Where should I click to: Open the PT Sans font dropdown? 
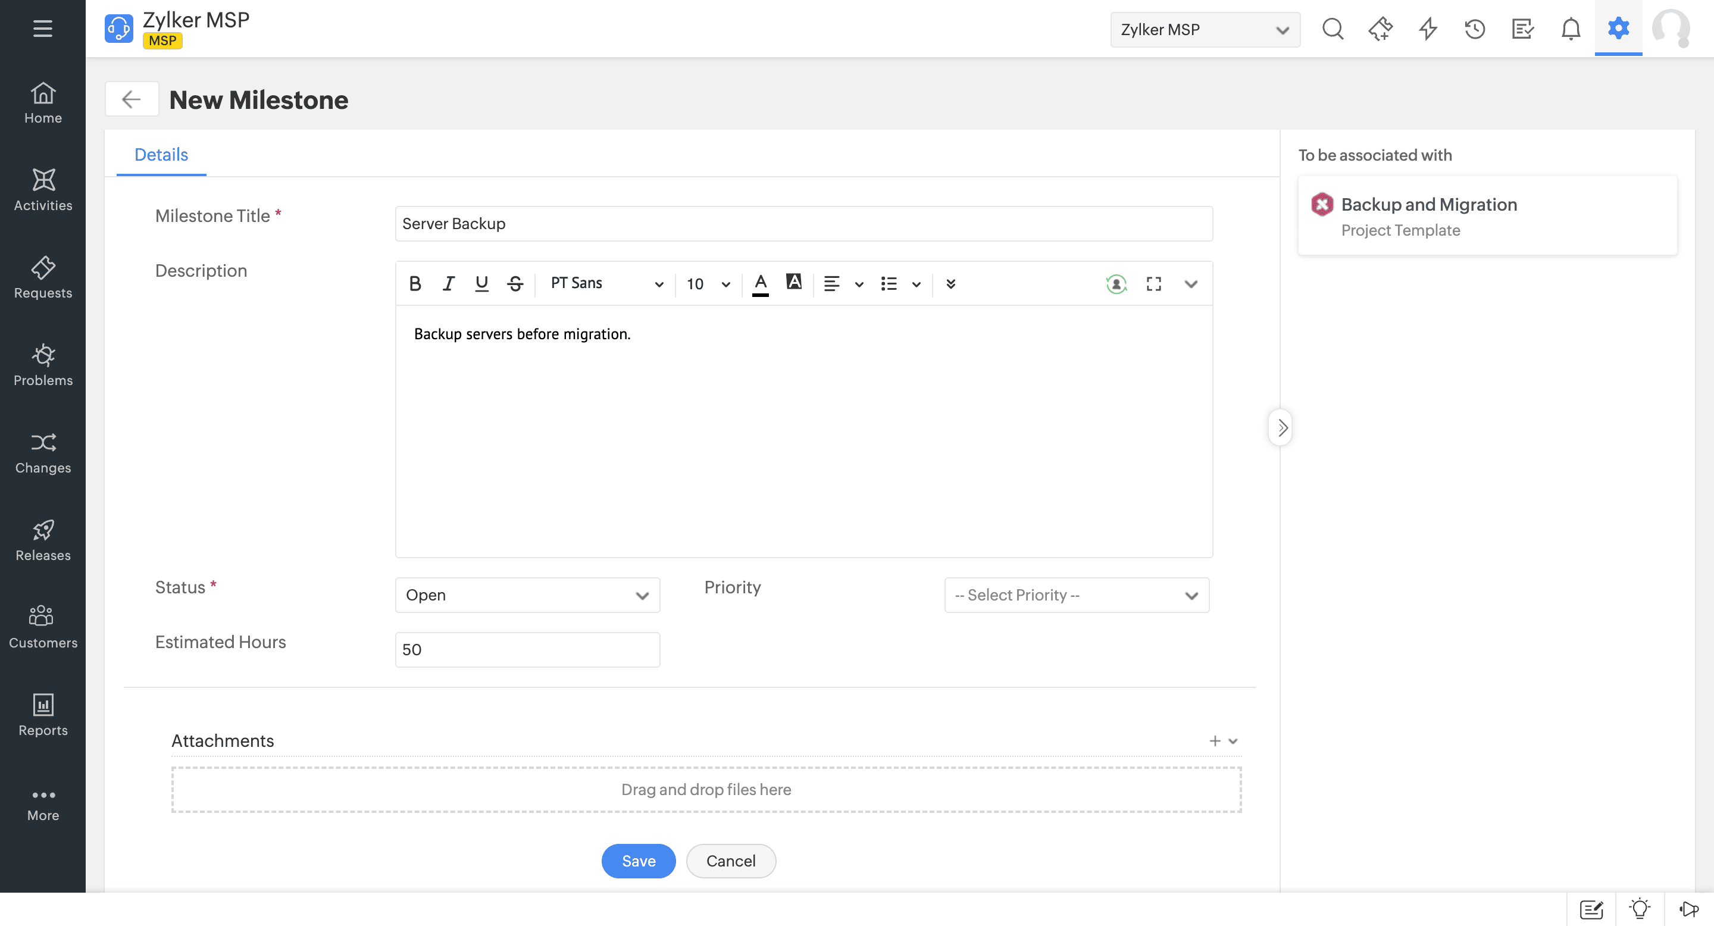606,284
